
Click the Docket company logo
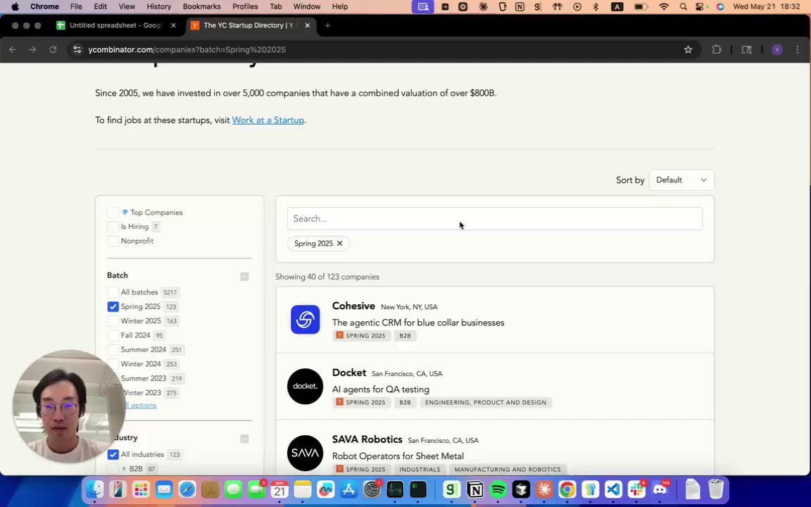click(305, 386)
